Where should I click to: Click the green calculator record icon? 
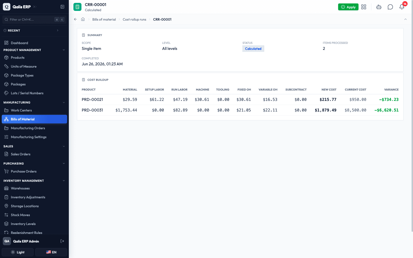(x=77, y=7)
